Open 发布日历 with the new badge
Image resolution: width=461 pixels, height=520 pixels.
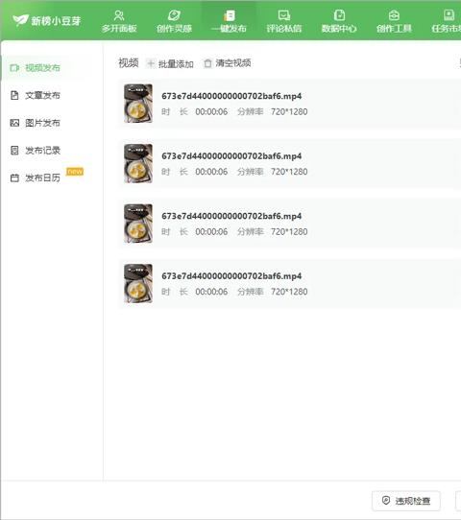tap(43, 177)
